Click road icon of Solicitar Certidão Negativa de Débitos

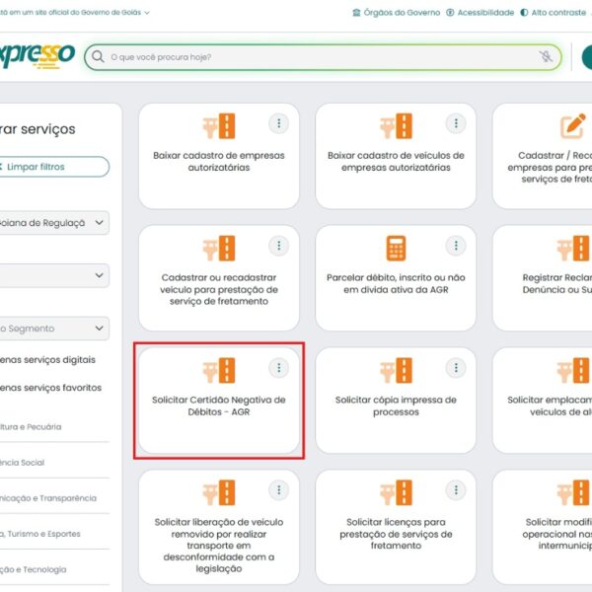tap(219, 370)
